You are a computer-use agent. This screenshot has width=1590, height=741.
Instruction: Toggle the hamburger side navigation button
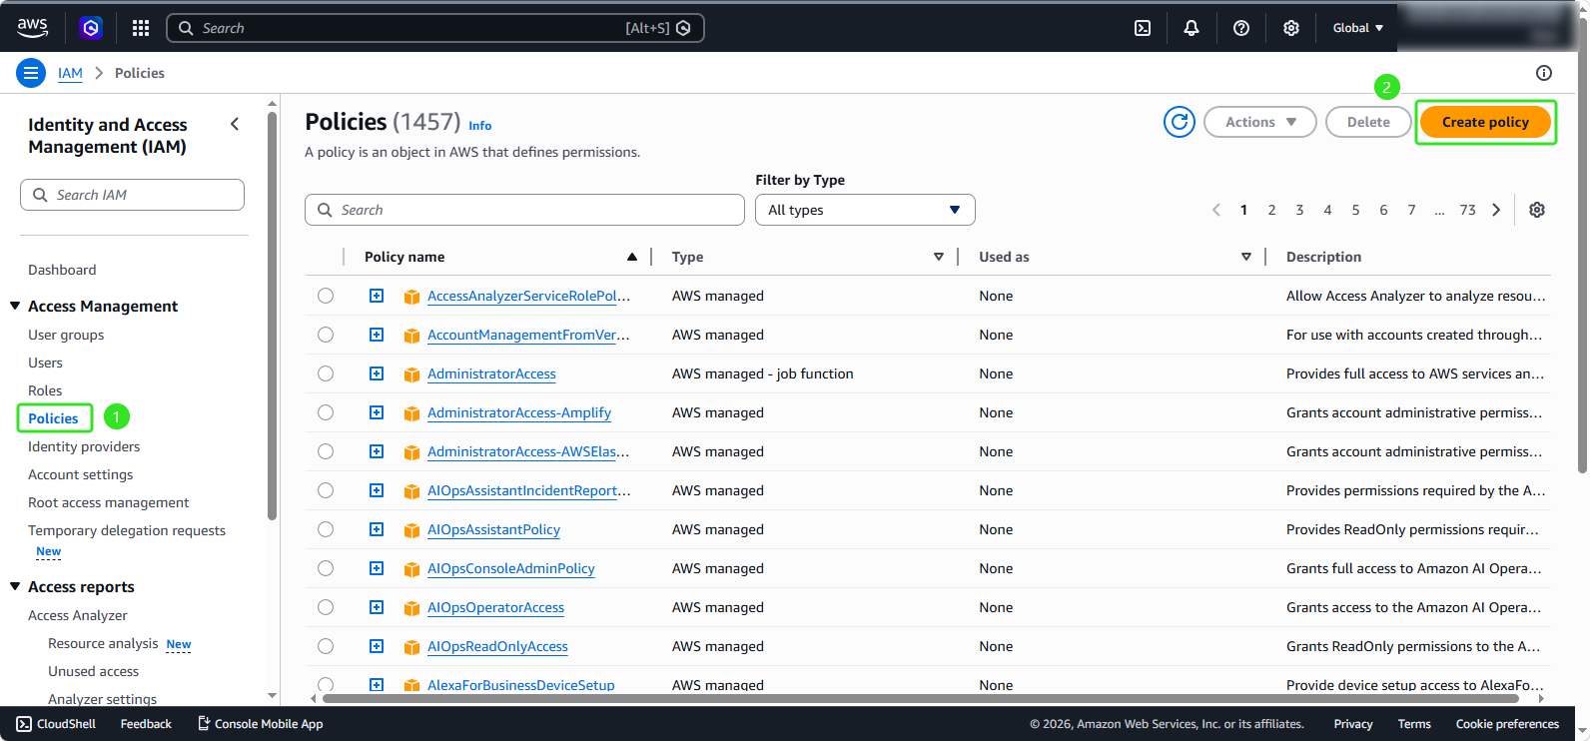click(31, 73)
